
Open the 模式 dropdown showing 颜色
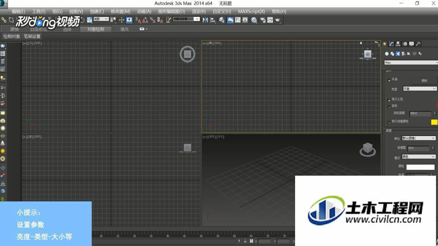[418, 157]
